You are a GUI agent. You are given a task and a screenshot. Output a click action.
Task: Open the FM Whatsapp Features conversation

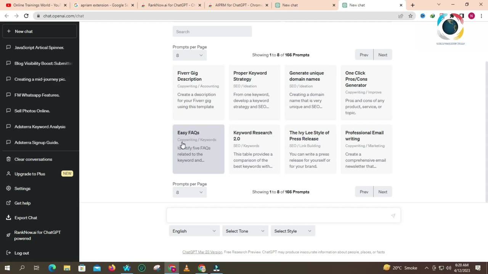tap(40, 95)
